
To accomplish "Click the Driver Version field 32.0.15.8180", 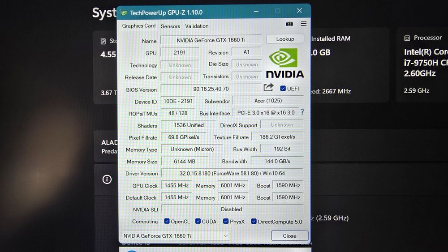I will coord(232,173).
